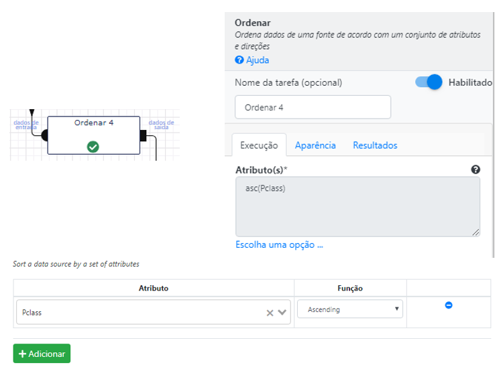Click the 'dados de entrada' port label
The image size is (501, 371).
click(26, 125)
